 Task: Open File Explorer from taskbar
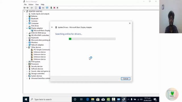coord(93,99)
